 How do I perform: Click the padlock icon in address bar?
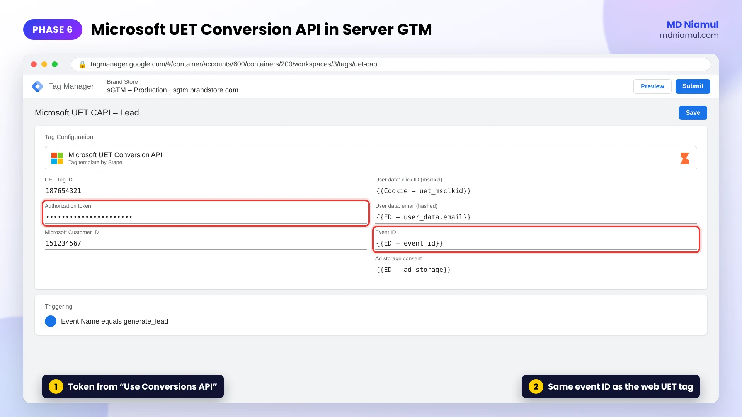[x=82, y=64]
